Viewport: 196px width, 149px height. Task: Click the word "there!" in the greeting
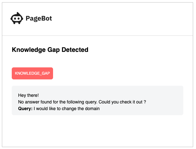tap(33, 95)
